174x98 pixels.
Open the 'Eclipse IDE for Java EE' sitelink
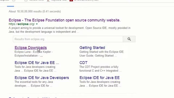[x=100, y=78]
